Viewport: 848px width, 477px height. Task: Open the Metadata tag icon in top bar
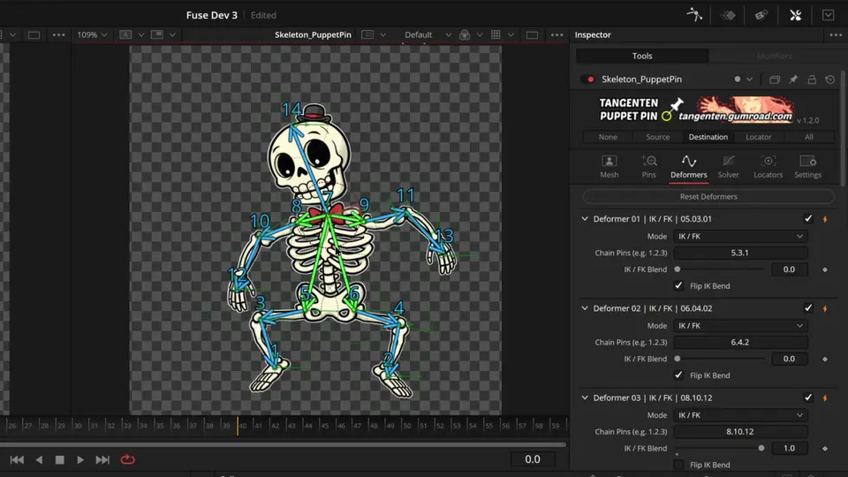(761, 15)
